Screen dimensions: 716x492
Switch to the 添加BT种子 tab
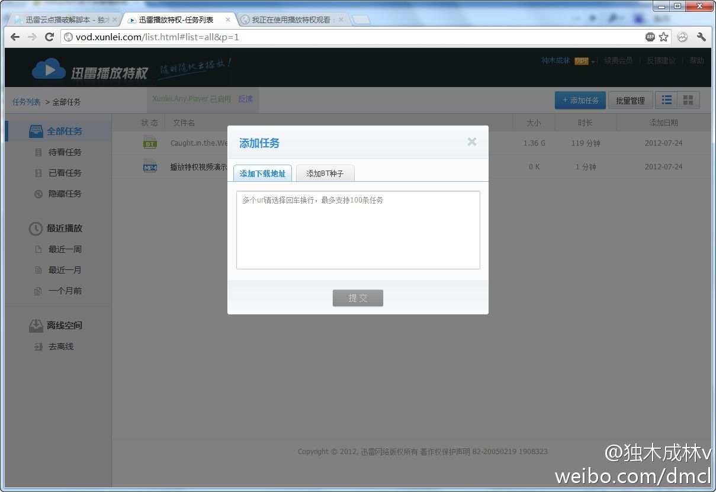coord(325,173)
